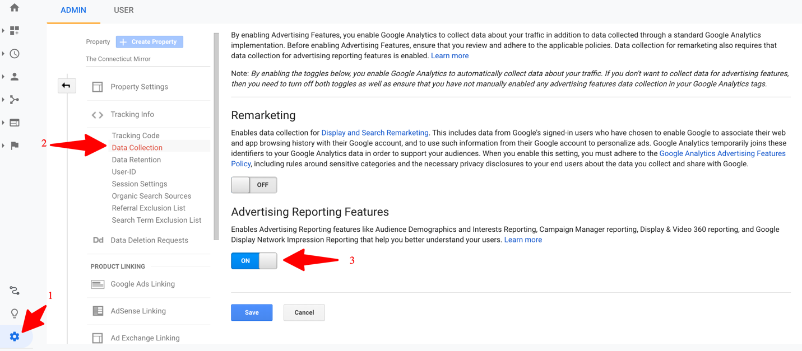Screen dimensions: 802x351
Task: Select User-ID submenu item
Action: pos(124,172)
